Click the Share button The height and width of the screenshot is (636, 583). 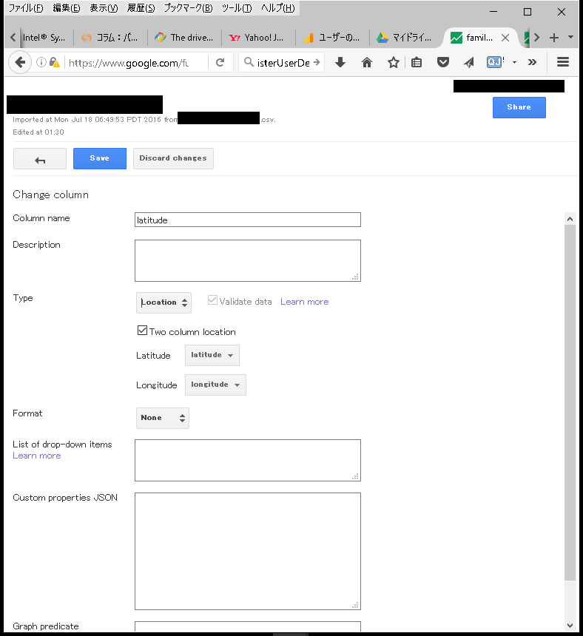(x=519, y=107)
